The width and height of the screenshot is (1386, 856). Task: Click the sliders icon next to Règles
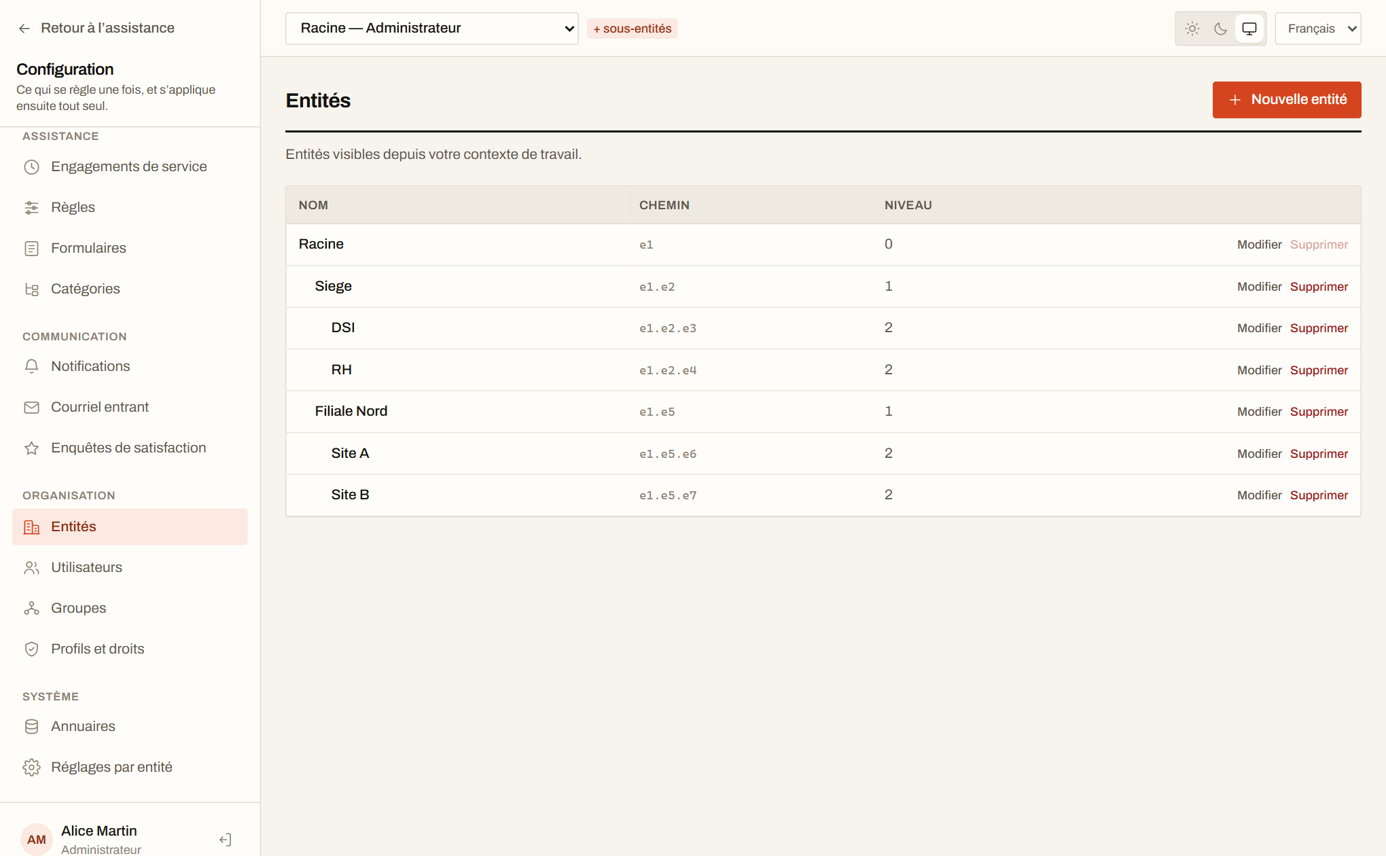pos(31,208)
